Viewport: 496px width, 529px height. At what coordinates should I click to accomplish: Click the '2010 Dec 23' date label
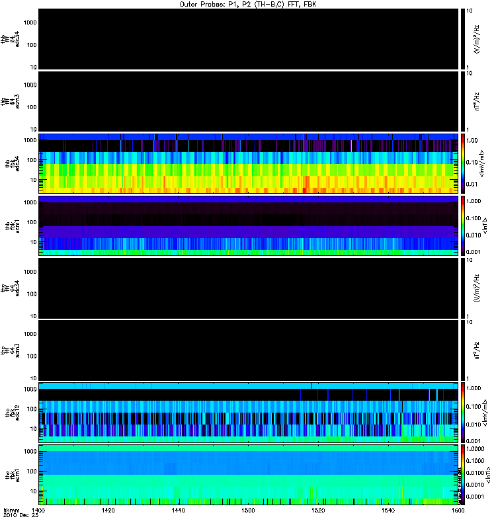coord(21,515)
